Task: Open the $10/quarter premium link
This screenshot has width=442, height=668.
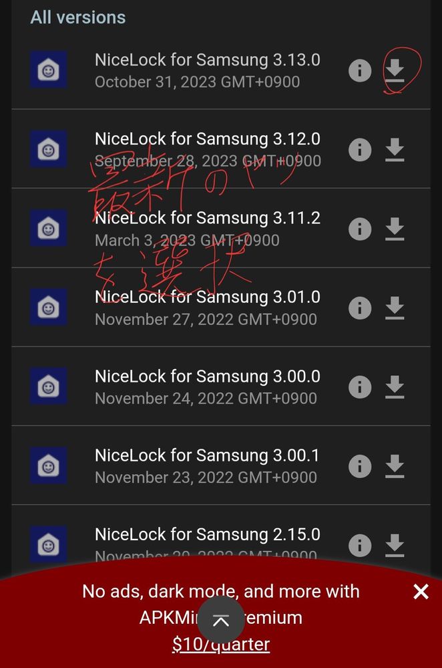Action: click(x=221, y=644)
